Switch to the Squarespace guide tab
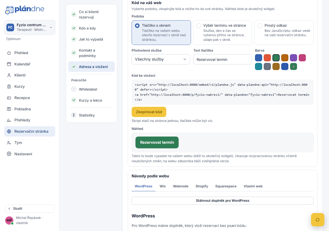 point(226,186)
